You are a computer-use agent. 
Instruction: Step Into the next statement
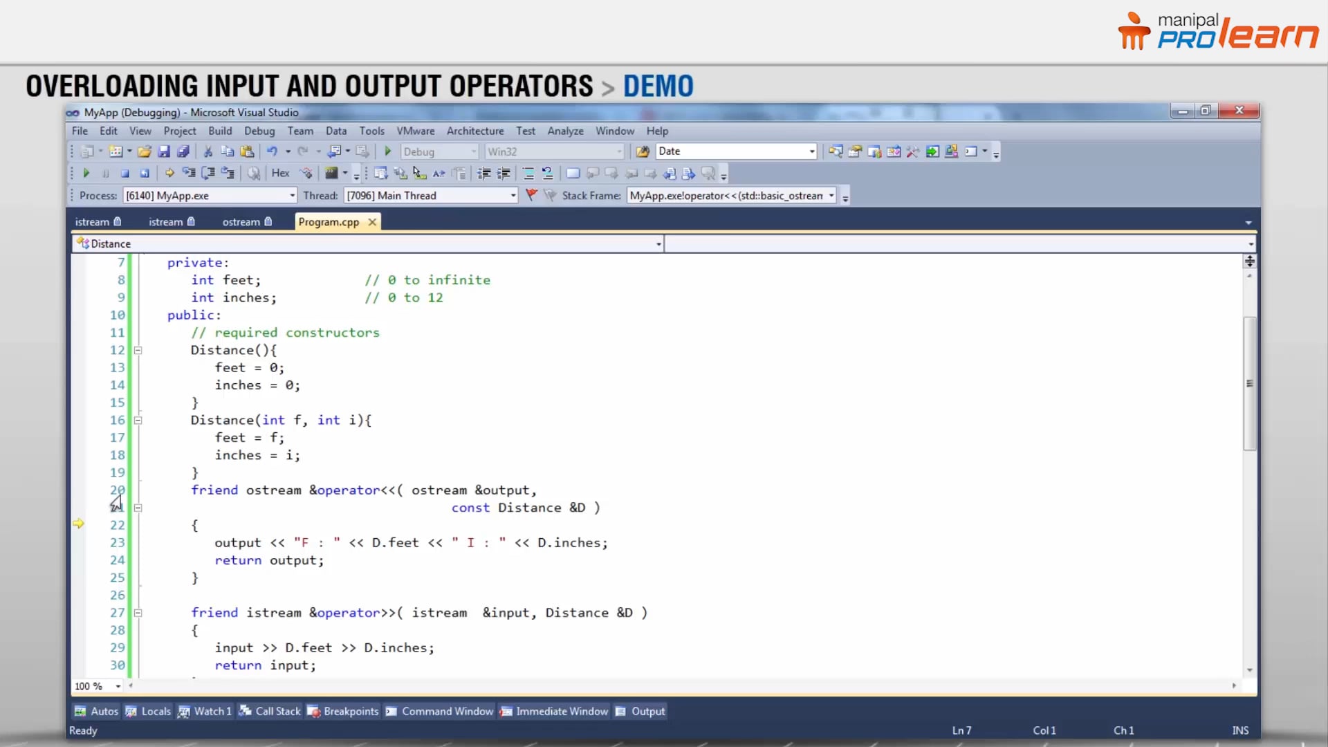pyautogui.click(x=188, y=173)
